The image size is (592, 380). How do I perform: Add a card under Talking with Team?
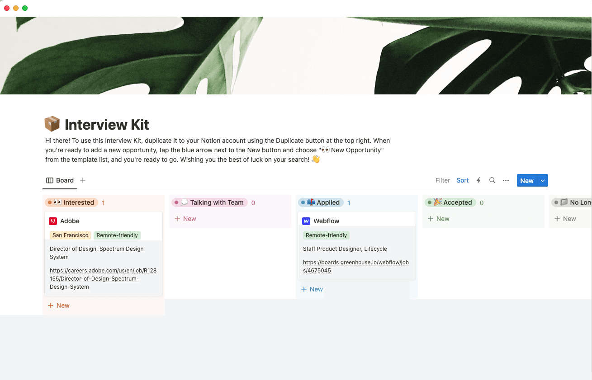(x=185, y=219)
